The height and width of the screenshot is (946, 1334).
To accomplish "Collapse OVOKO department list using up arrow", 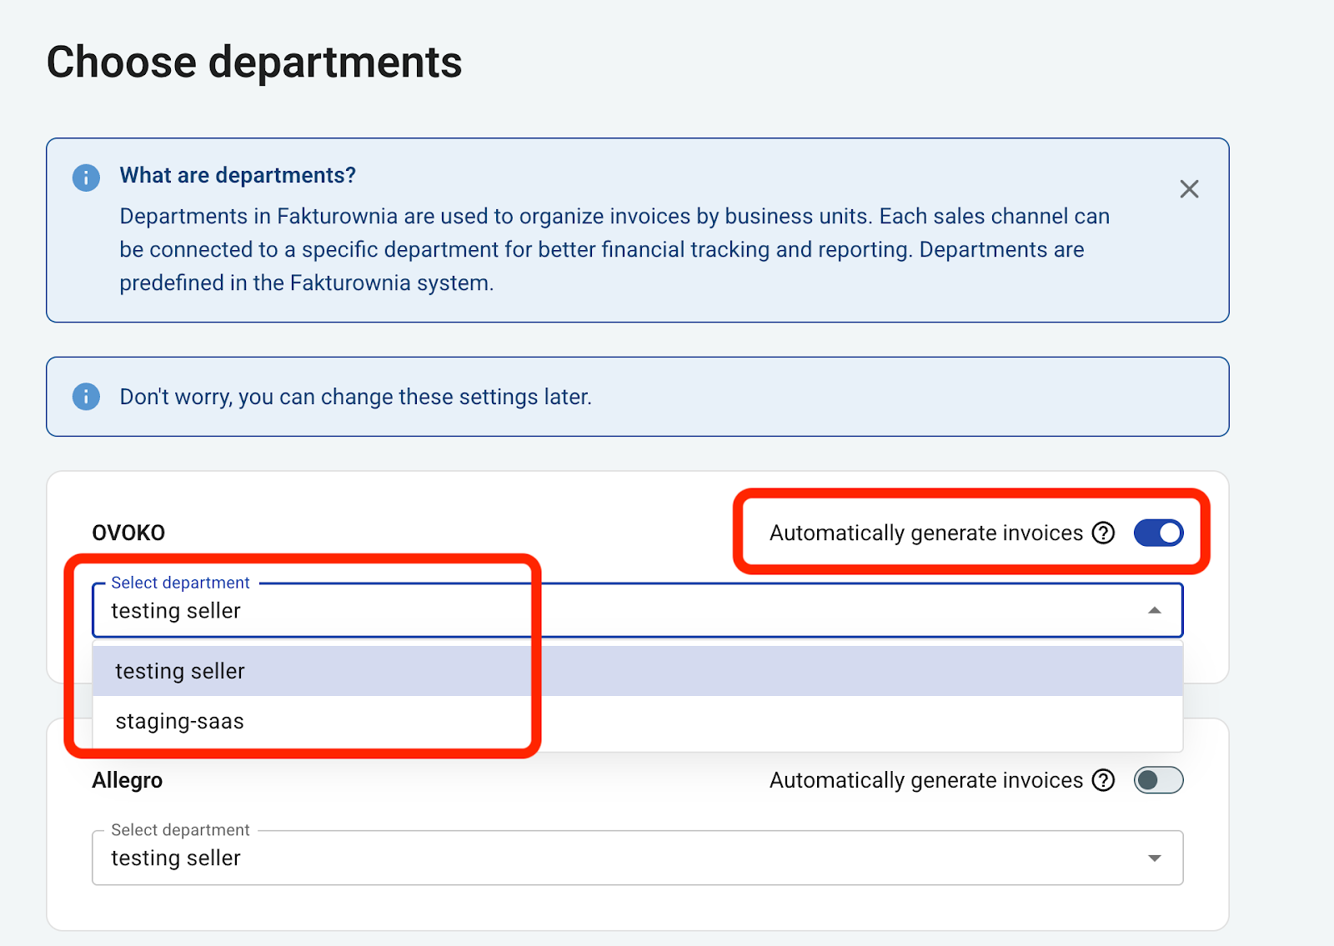I will [x=1154, y=611].
